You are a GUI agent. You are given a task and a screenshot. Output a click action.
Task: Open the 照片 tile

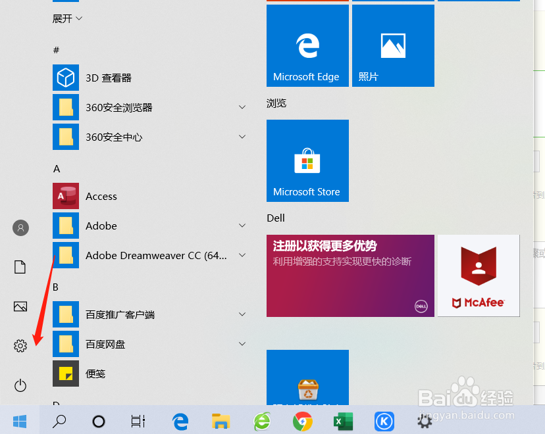393,45
